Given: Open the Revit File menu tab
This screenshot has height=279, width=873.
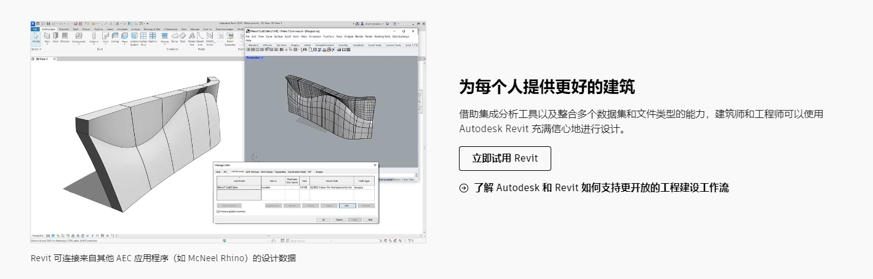Looking at the screenshot, I should [x=35, y=29].
